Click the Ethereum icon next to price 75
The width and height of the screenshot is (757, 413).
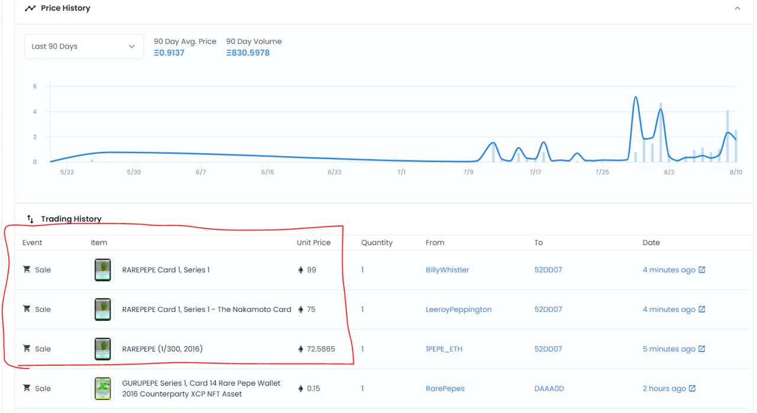click(x=300, y=309)
